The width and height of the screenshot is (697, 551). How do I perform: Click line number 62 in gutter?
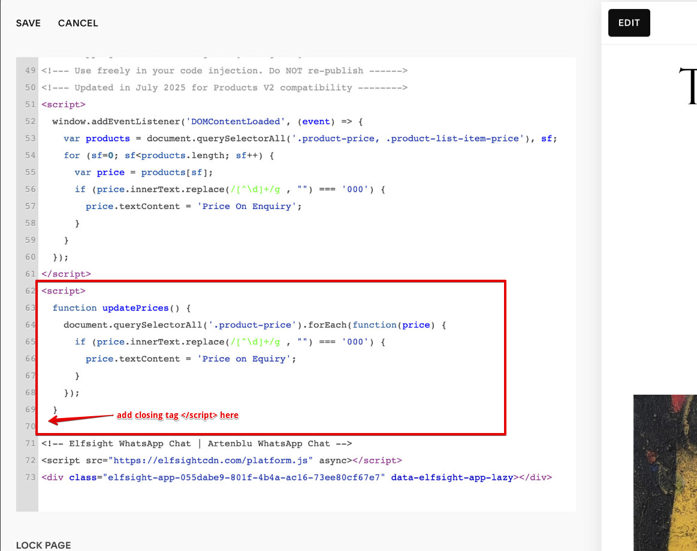(30, 291)
